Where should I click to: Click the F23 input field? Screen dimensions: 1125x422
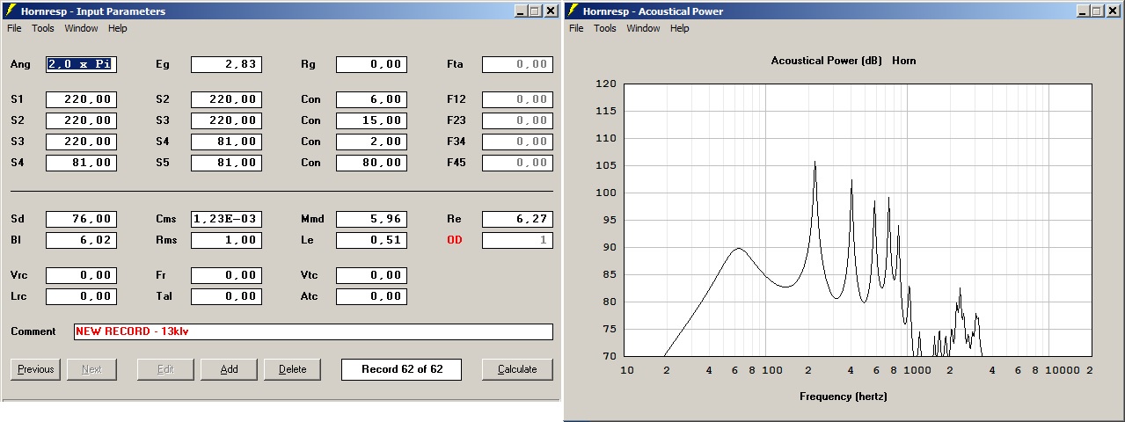(x=517, y=120)
